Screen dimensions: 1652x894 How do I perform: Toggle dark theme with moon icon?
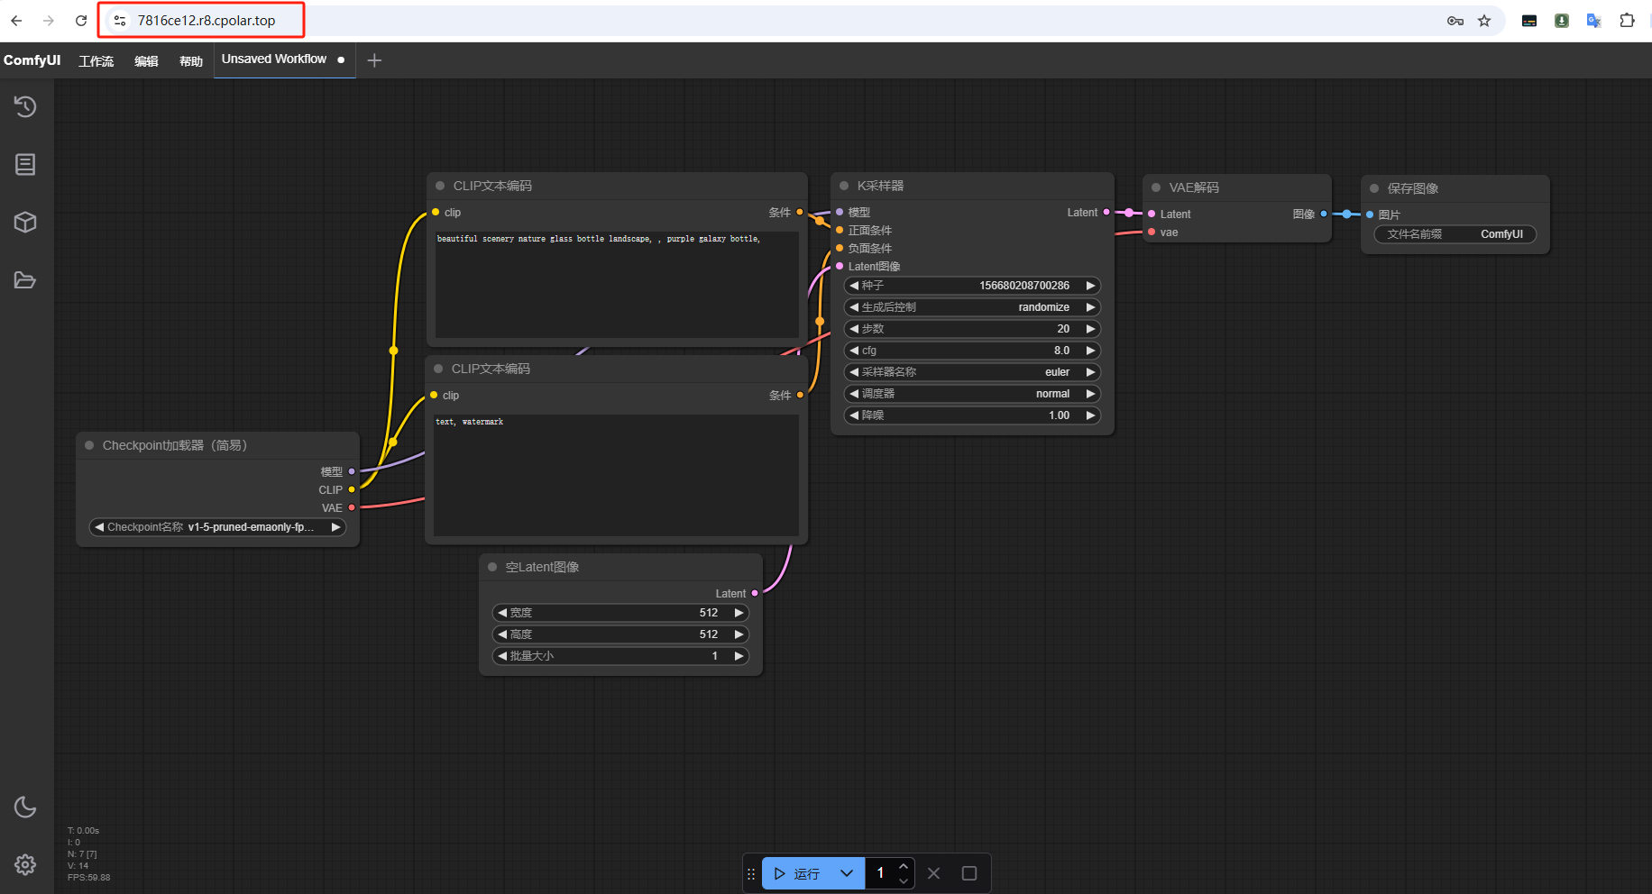25,807
